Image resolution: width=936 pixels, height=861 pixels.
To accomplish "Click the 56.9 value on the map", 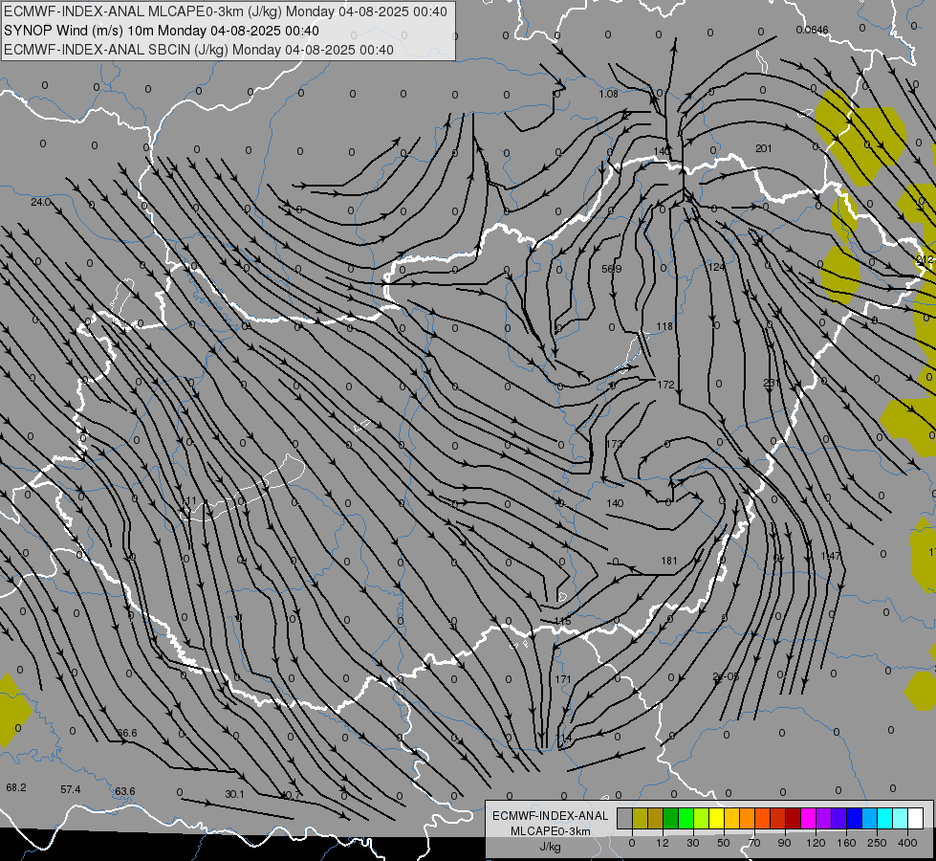I will [x=611, y=270].
